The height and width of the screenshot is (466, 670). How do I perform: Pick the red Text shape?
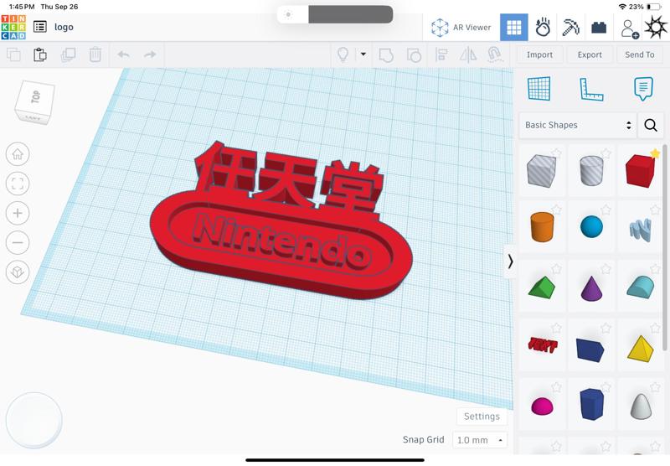pos(543,344)
